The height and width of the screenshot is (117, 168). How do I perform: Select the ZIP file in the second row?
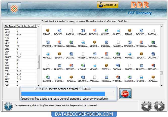[94, 44]
